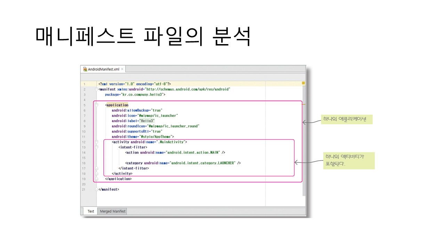445x250 pixels.
Task: Click the orange marker stripe beside line 5
Action: pyautogui.click(x=303, y=104)
